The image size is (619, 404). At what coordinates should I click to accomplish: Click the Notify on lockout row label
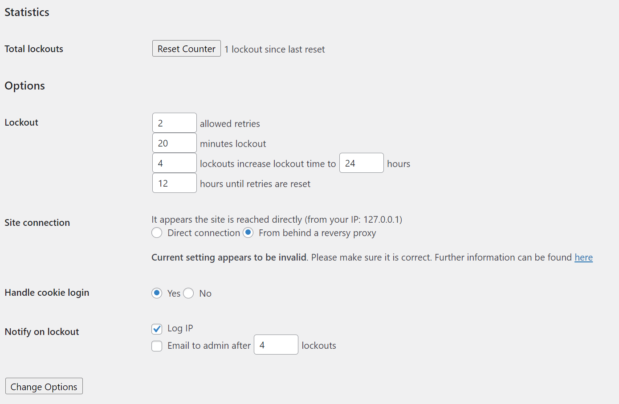tap(41, 331)
